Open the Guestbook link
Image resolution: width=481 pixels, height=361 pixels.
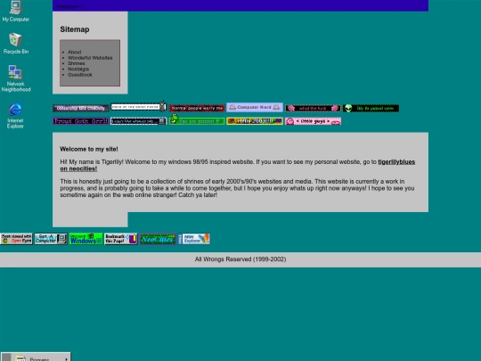[80, 75]
